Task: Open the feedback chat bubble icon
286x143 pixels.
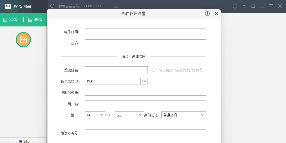Action: point(244,6)
